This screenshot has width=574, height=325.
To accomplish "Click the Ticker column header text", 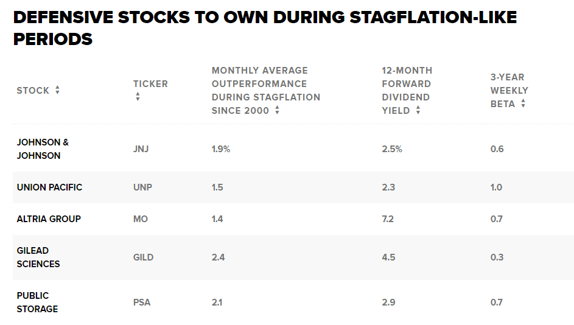I will (x=150, y=83).
